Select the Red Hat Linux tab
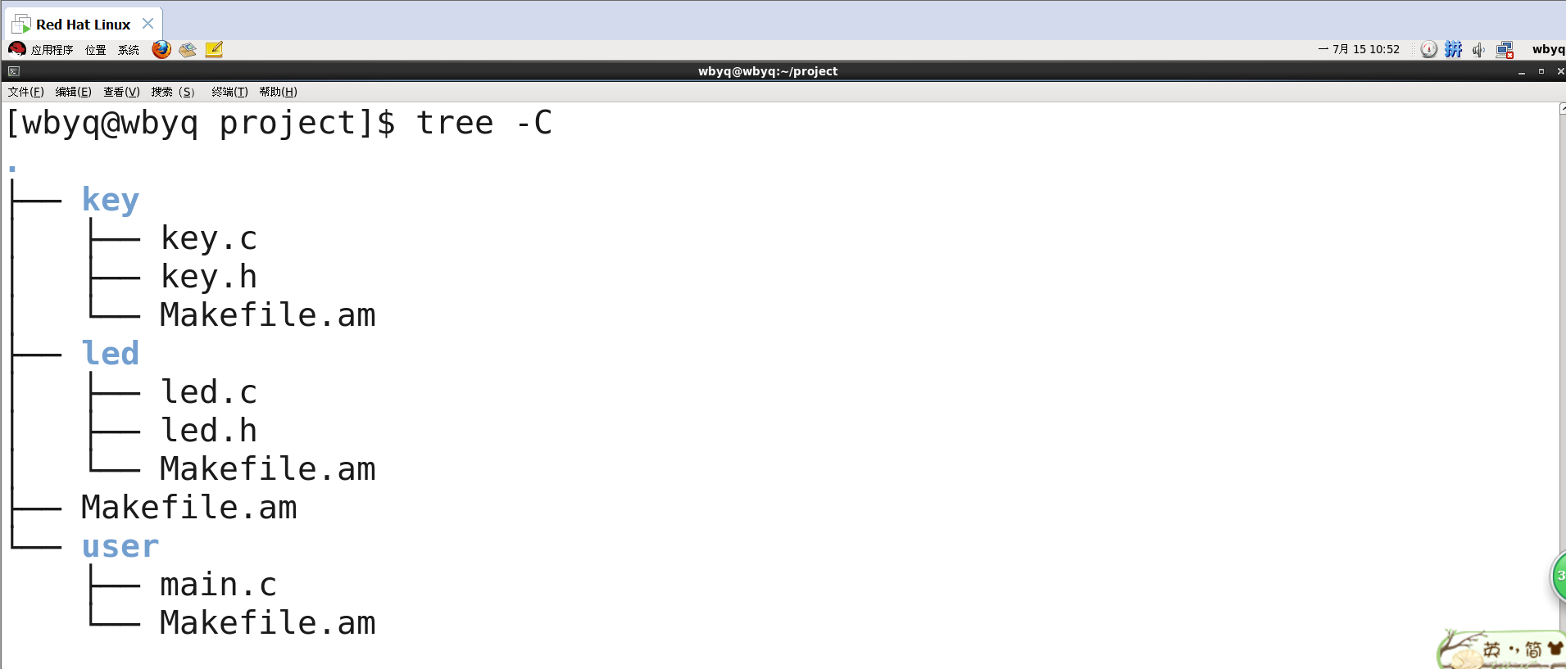 (x=83, y=25)
